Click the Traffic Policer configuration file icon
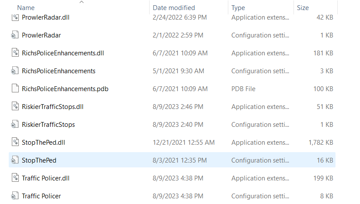Image resolution: width=360 pixels, height=204 pixels. tap(15, 196)
